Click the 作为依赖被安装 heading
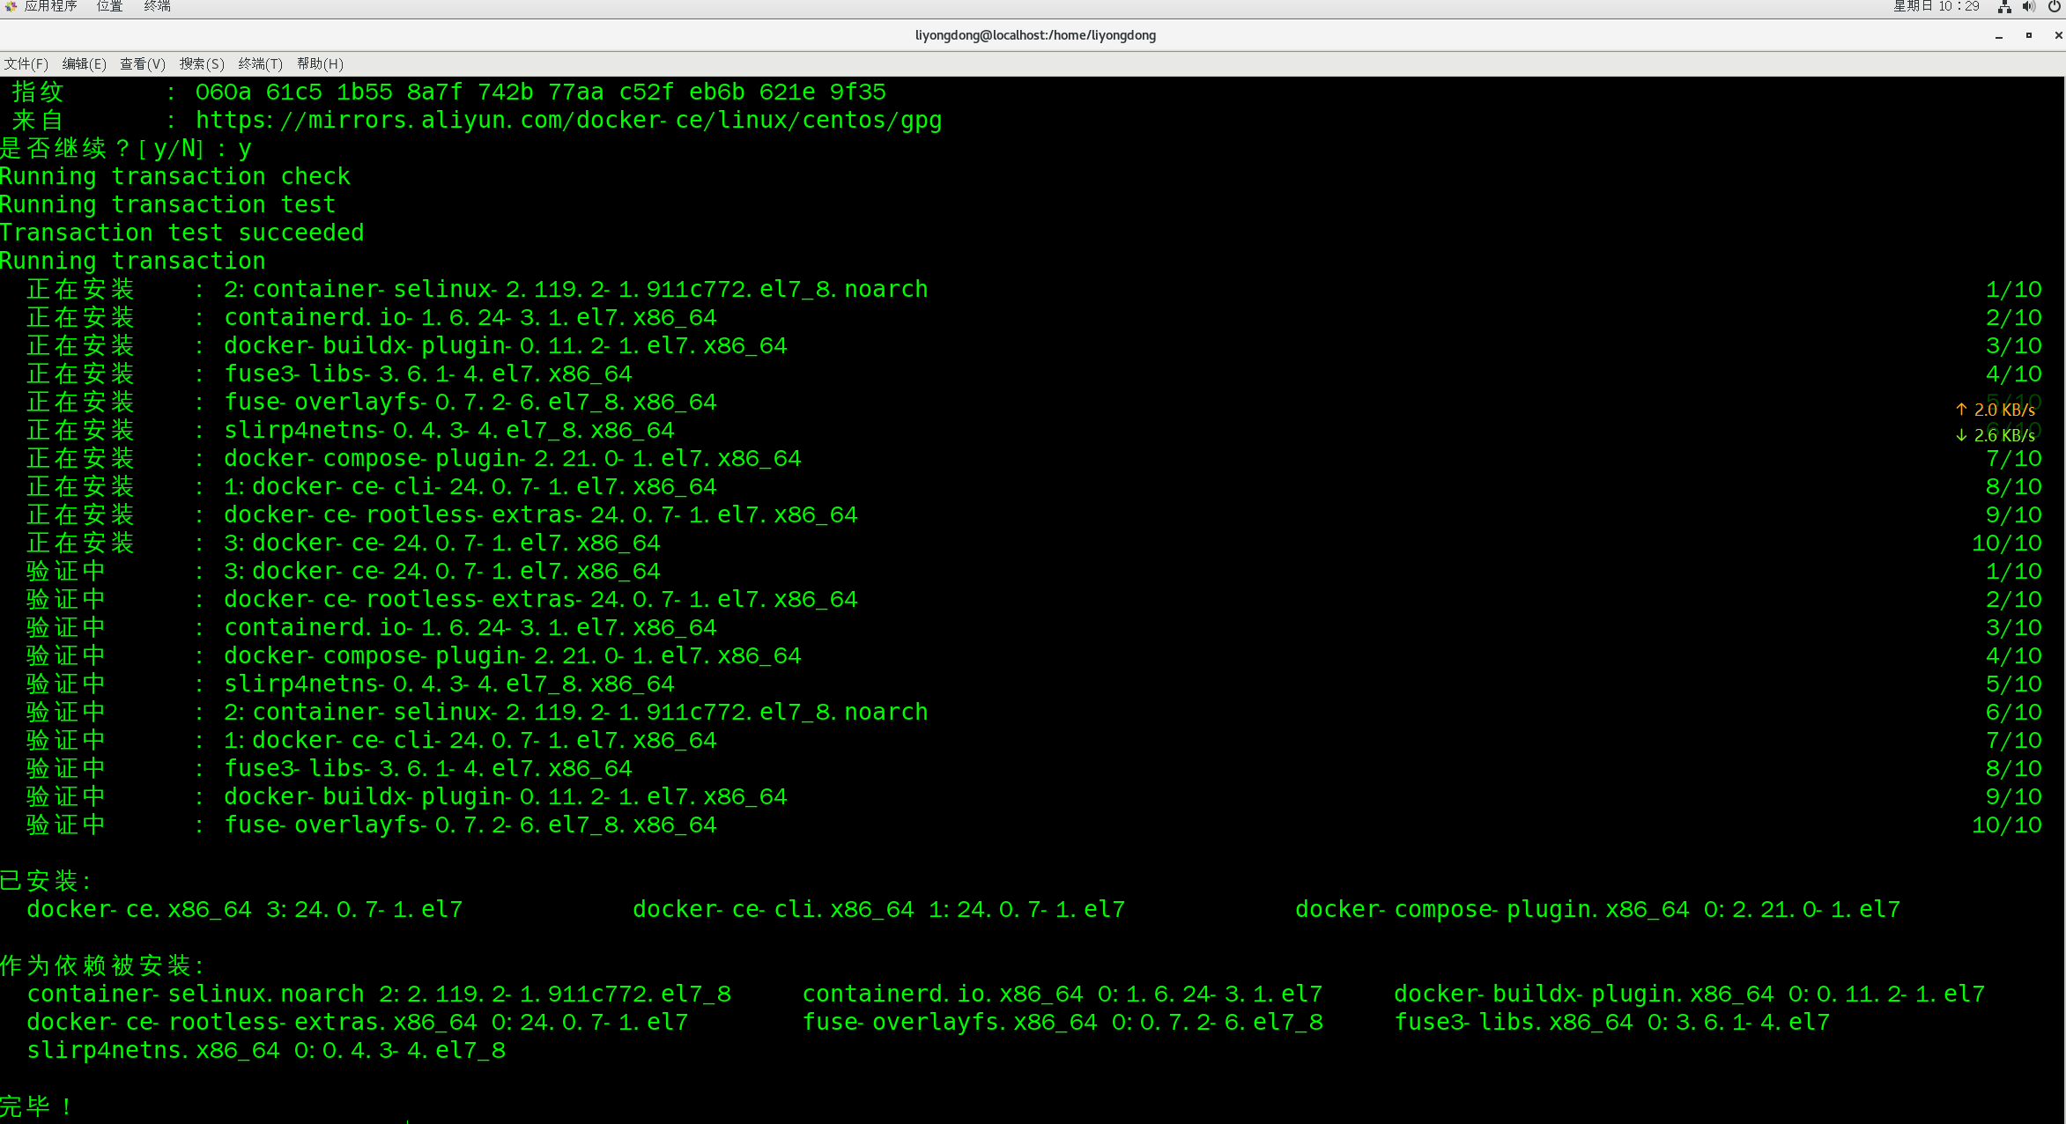The height and width of the screenshot is (1124, 2066). click(x=102, y=965)
